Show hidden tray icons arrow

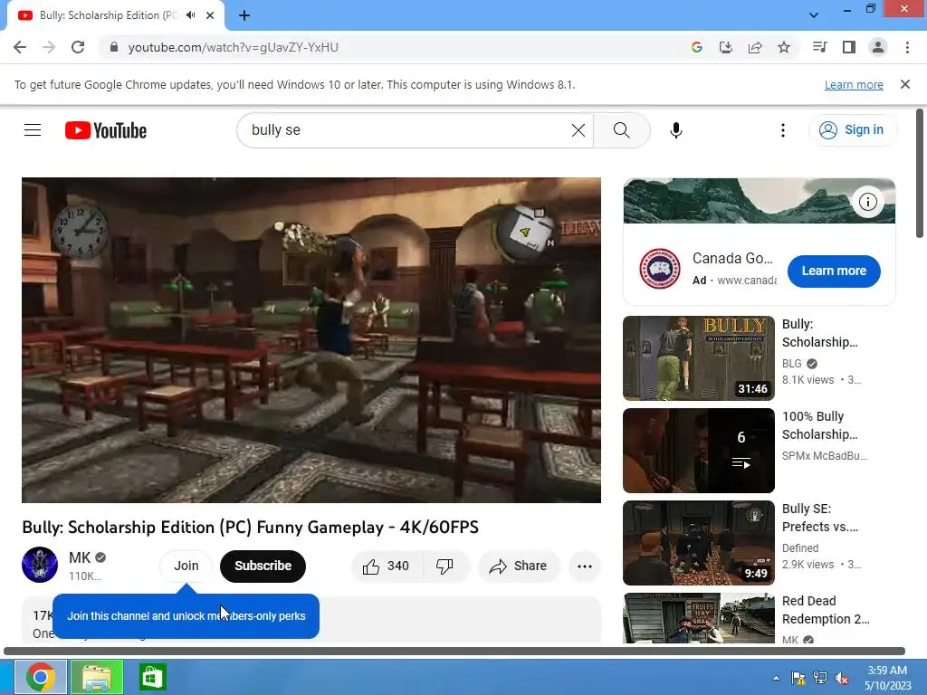[776, 678]
